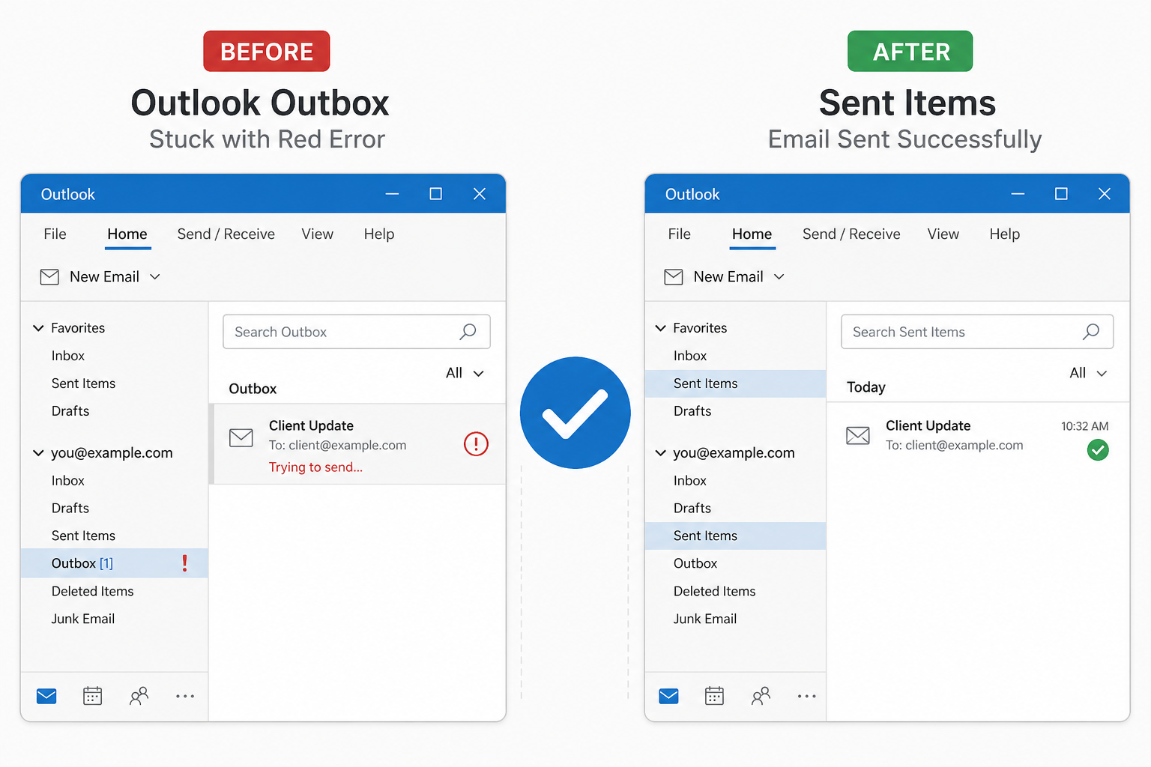
Task: Click inside the Search Sent Items field
Action: click(977, 332)
